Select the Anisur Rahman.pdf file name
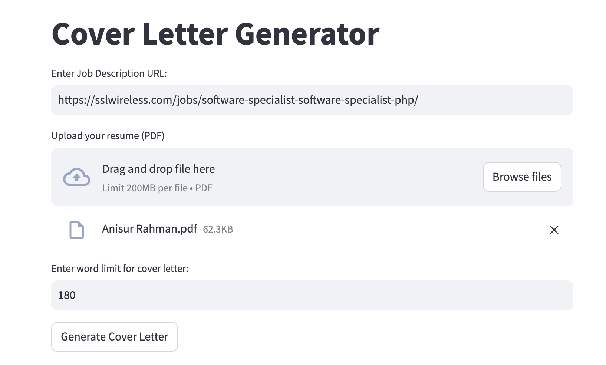This screenshot has height=365, width=606. click(149, 229)
